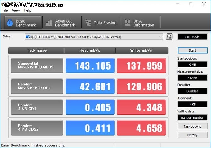
Task: Open the File menu
Action: point(5,10)
